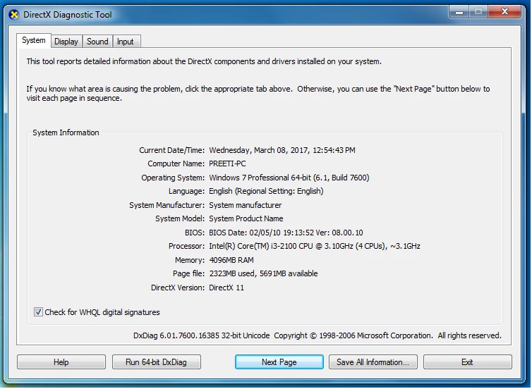The image size is (532, 389).
Task: Go to Next Page
Action: coord(279,362)
